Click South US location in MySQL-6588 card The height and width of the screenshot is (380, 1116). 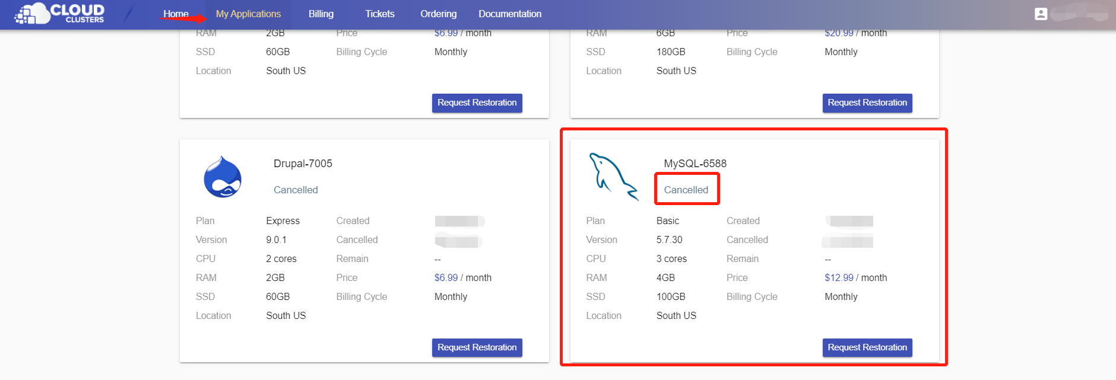click(x=676, y=315)
